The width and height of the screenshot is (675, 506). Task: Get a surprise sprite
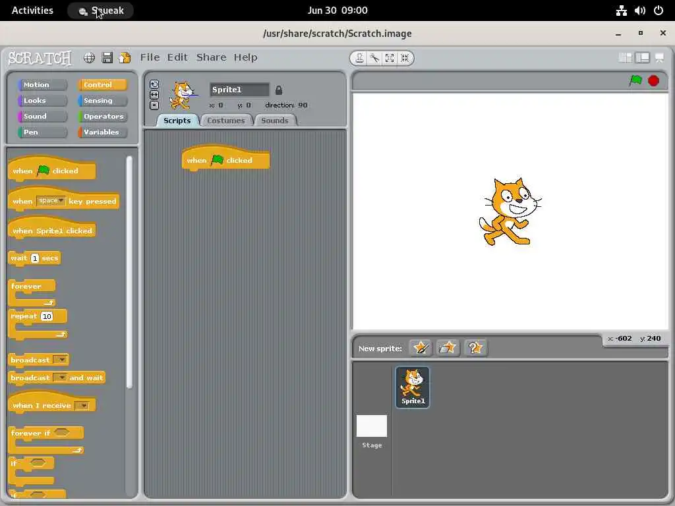tap(475, 348)
